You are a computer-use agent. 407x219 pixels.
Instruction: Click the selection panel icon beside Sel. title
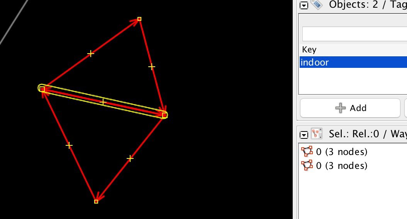[317, 134]
